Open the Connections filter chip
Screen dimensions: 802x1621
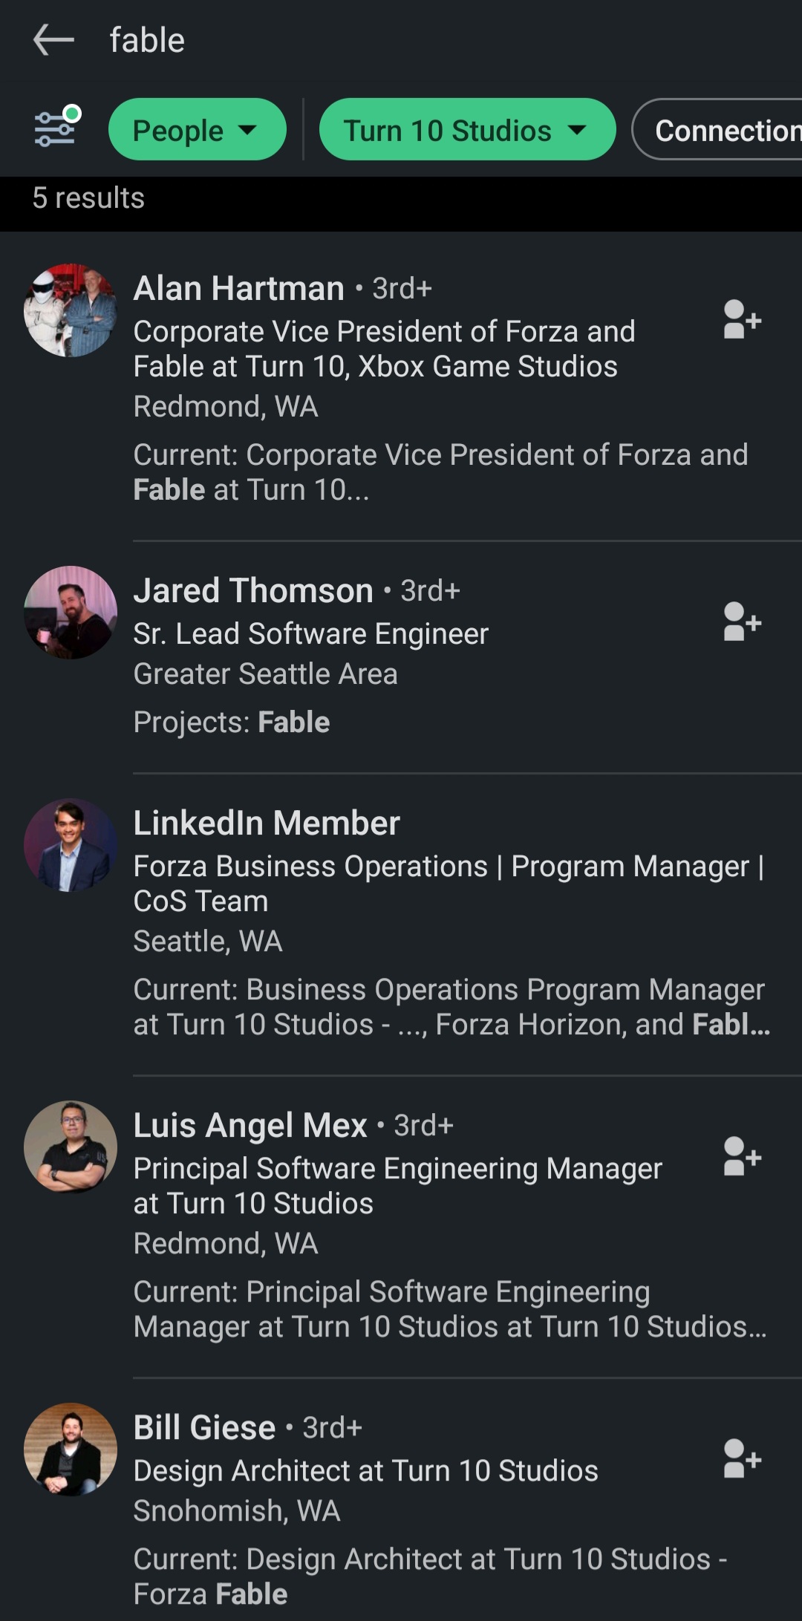pos(717,130)
